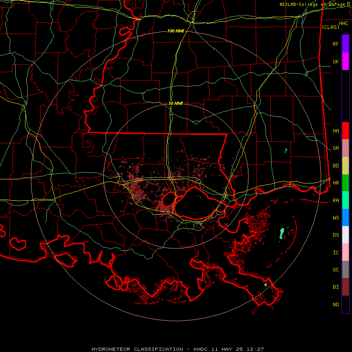
Task: Click the IC legend label
Action: (336, 253)
